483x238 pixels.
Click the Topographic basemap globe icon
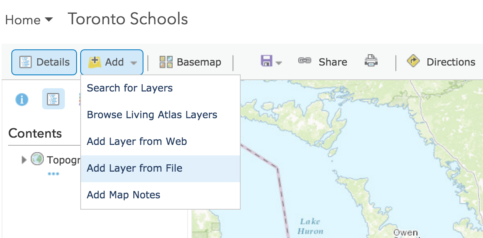37,159
